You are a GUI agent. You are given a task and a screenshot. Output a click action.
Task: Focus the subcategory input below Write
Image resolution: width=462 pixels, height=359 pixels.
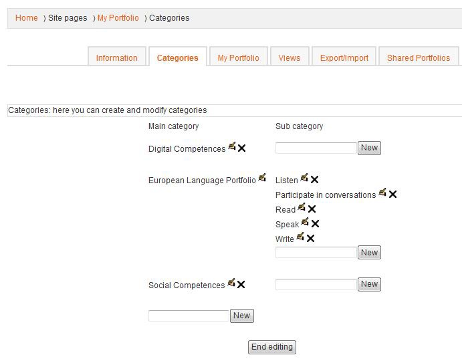point(316,253)
